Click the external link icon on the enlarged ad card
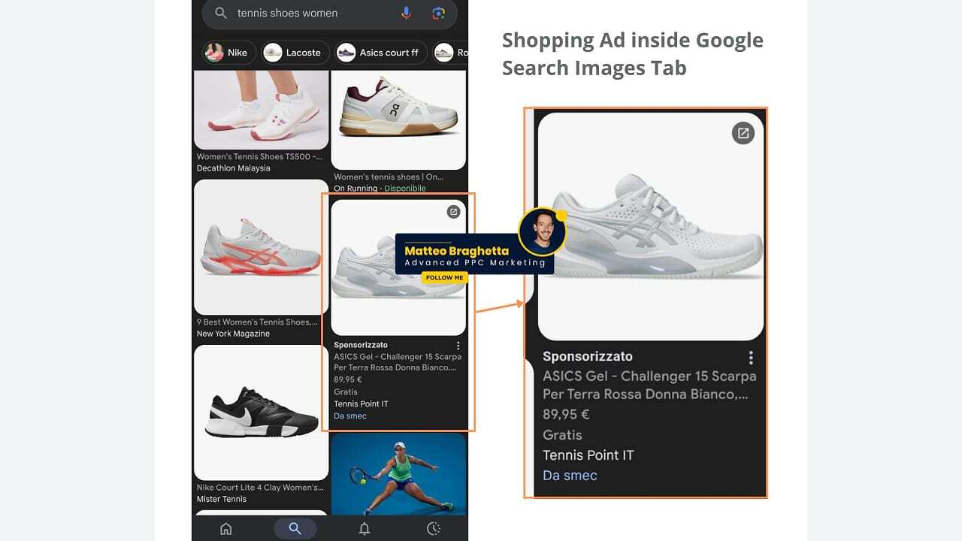962x541 pixels. point(743,133)
